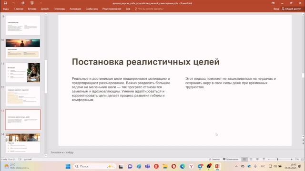Click the zoom slider handle
The width and height of the screenshot is (305, 171).
click(277, 160)
